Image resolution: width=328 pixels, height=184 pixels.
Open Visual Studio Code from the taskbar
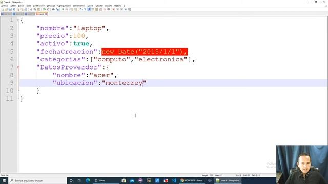(174, 180)
